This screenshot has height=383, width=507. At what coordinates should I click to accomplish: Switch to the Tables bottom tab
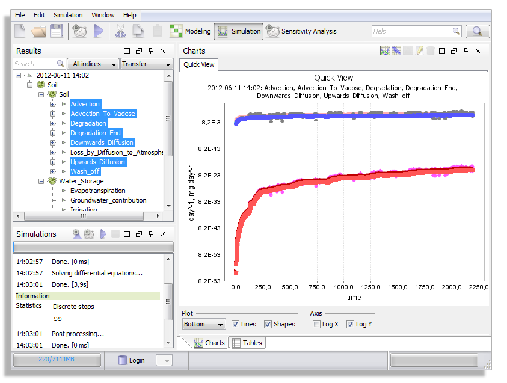[x=247, y=343]
